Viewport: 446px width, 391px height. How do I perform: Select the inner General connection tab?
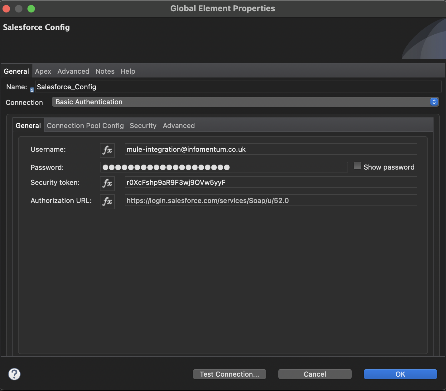click(28, 126)
